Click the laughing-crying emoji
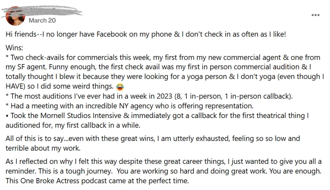Image resolution: width=330 pixels, height=190 pixels. 120,87
